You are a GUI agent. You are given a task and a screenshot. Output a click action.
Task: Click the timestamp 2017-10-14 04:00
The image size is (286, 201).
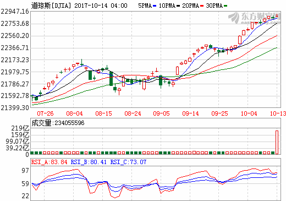[101, 6]
